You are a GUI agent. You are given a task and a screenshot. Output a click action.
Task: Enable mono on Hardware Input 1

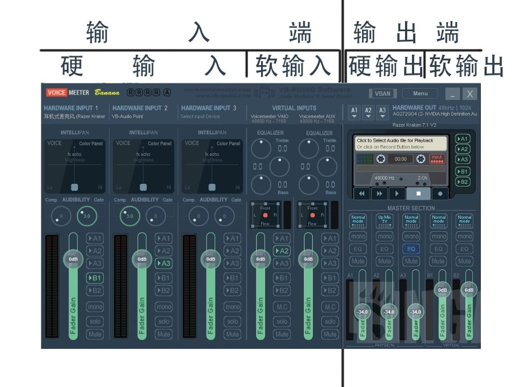[95, 306]
